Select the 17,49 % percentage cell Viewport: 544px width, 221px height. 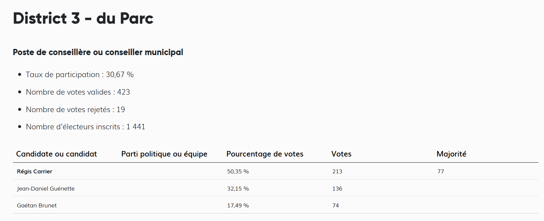click(x=238, y=205)
